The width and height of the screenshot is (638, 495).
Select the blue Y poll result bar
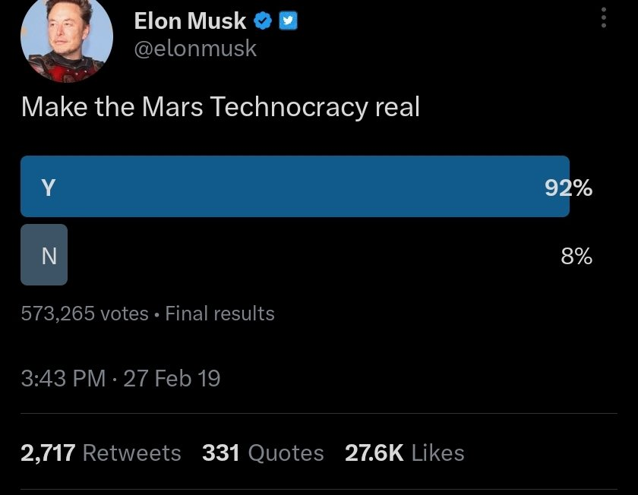(295, 187)
